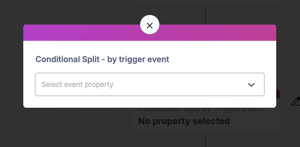Screen dimensions: 300x147
Task: Click the X icon in the white circle
Action: point(149,26)
